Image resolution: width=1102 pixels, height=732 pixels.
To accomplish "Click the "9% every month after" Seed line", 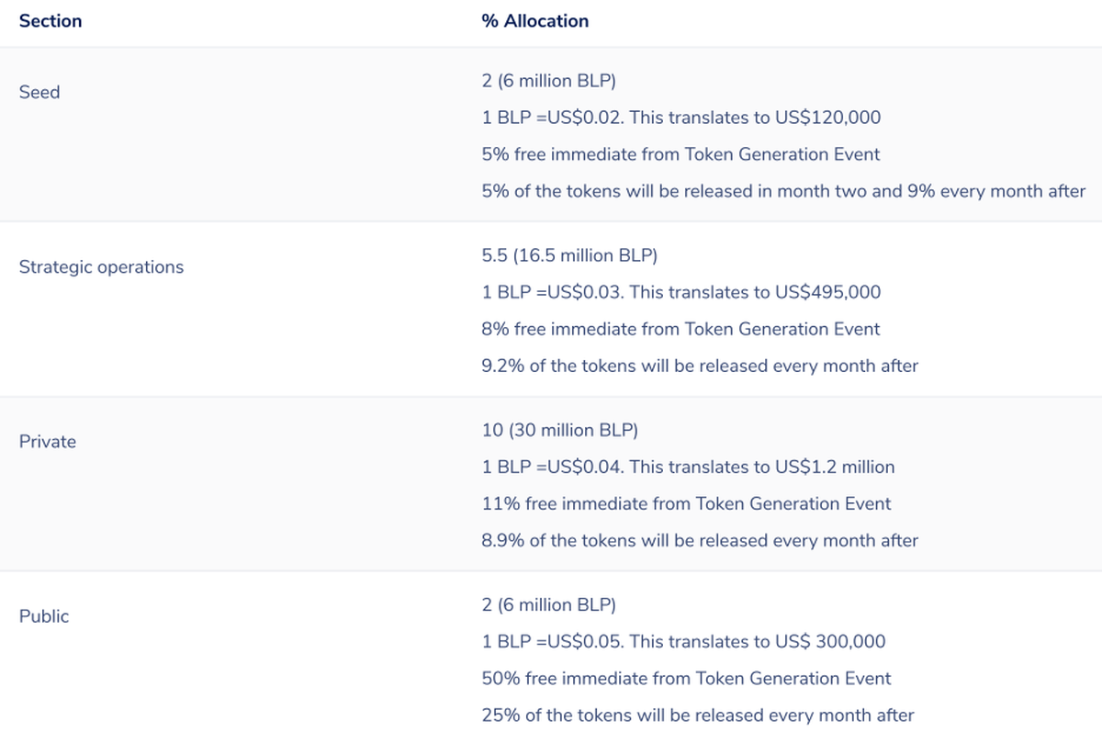I will 783,191.
